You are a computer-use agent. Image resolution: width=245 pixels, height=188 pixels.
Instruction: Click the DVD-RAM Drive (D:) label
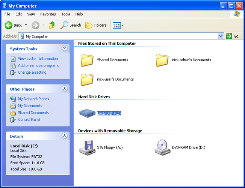click(x=189, y=147)
